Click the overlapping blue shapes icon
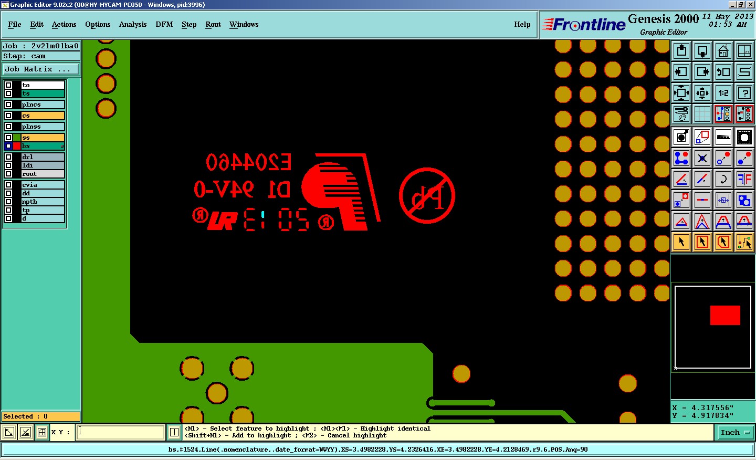The width and height of the screenshot is (756, 460). pos(744,200)
